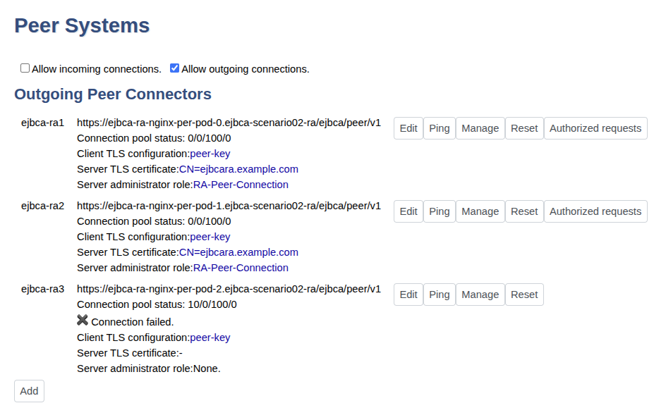Click the Connection failed X icon
The image size is (666, 415).
coord(83,321)
